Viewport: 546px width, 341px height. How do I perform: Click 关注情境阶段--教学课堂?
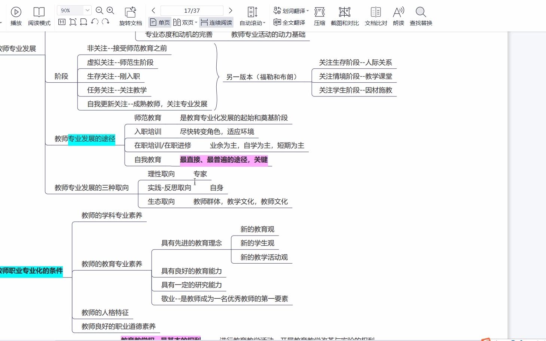pyautogui.click(x=356, y=76)
